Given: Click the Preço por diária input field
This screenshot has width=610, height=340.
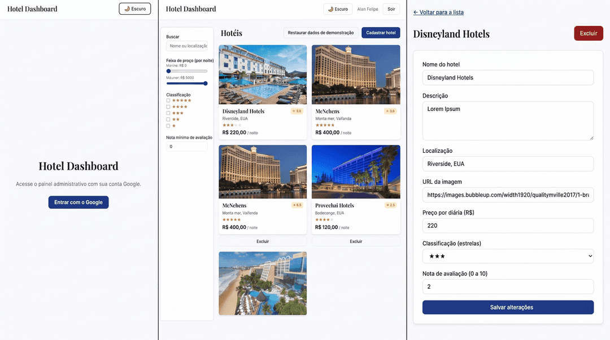Looking at the screenshot, I should coord(508,226).
